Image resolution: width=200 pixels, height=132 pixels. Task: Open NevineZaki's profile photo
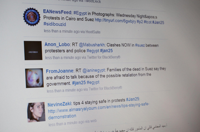(36, 112)
